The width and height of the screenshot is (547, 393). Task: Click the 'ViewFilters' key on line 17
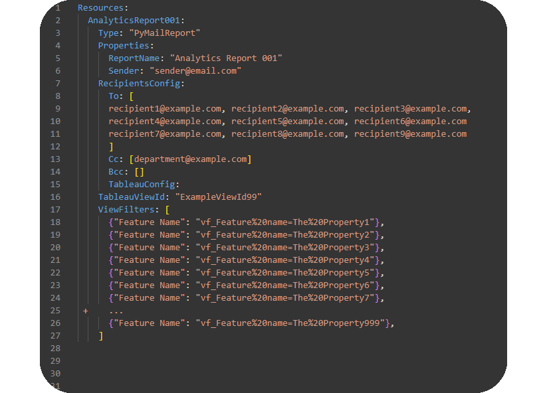pos(126,209)
